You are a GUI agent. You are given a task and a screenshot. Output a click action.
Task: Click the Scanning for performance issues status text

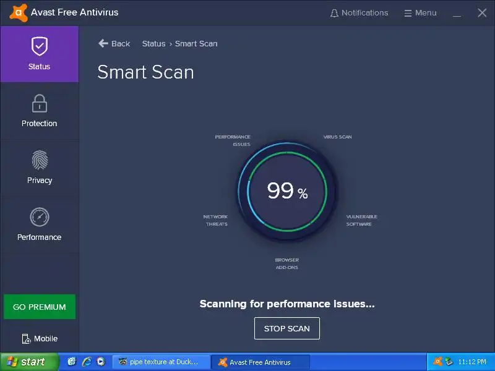[x=287, y=304]
